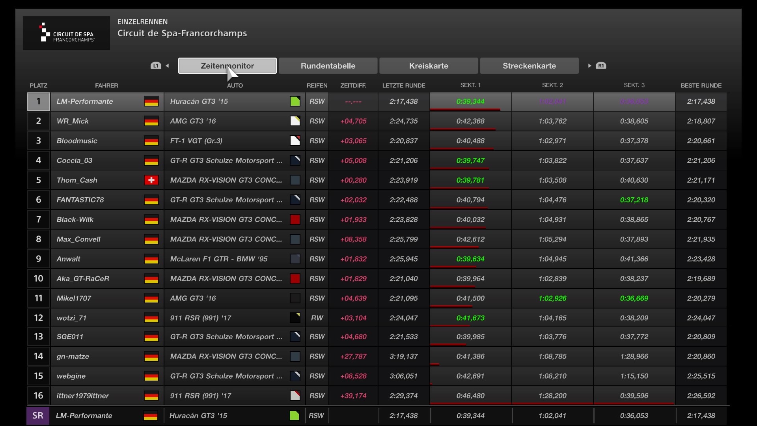
Task: Click the livery icon of wotzi_71's 911 RSR
Action: pos(295,318)
